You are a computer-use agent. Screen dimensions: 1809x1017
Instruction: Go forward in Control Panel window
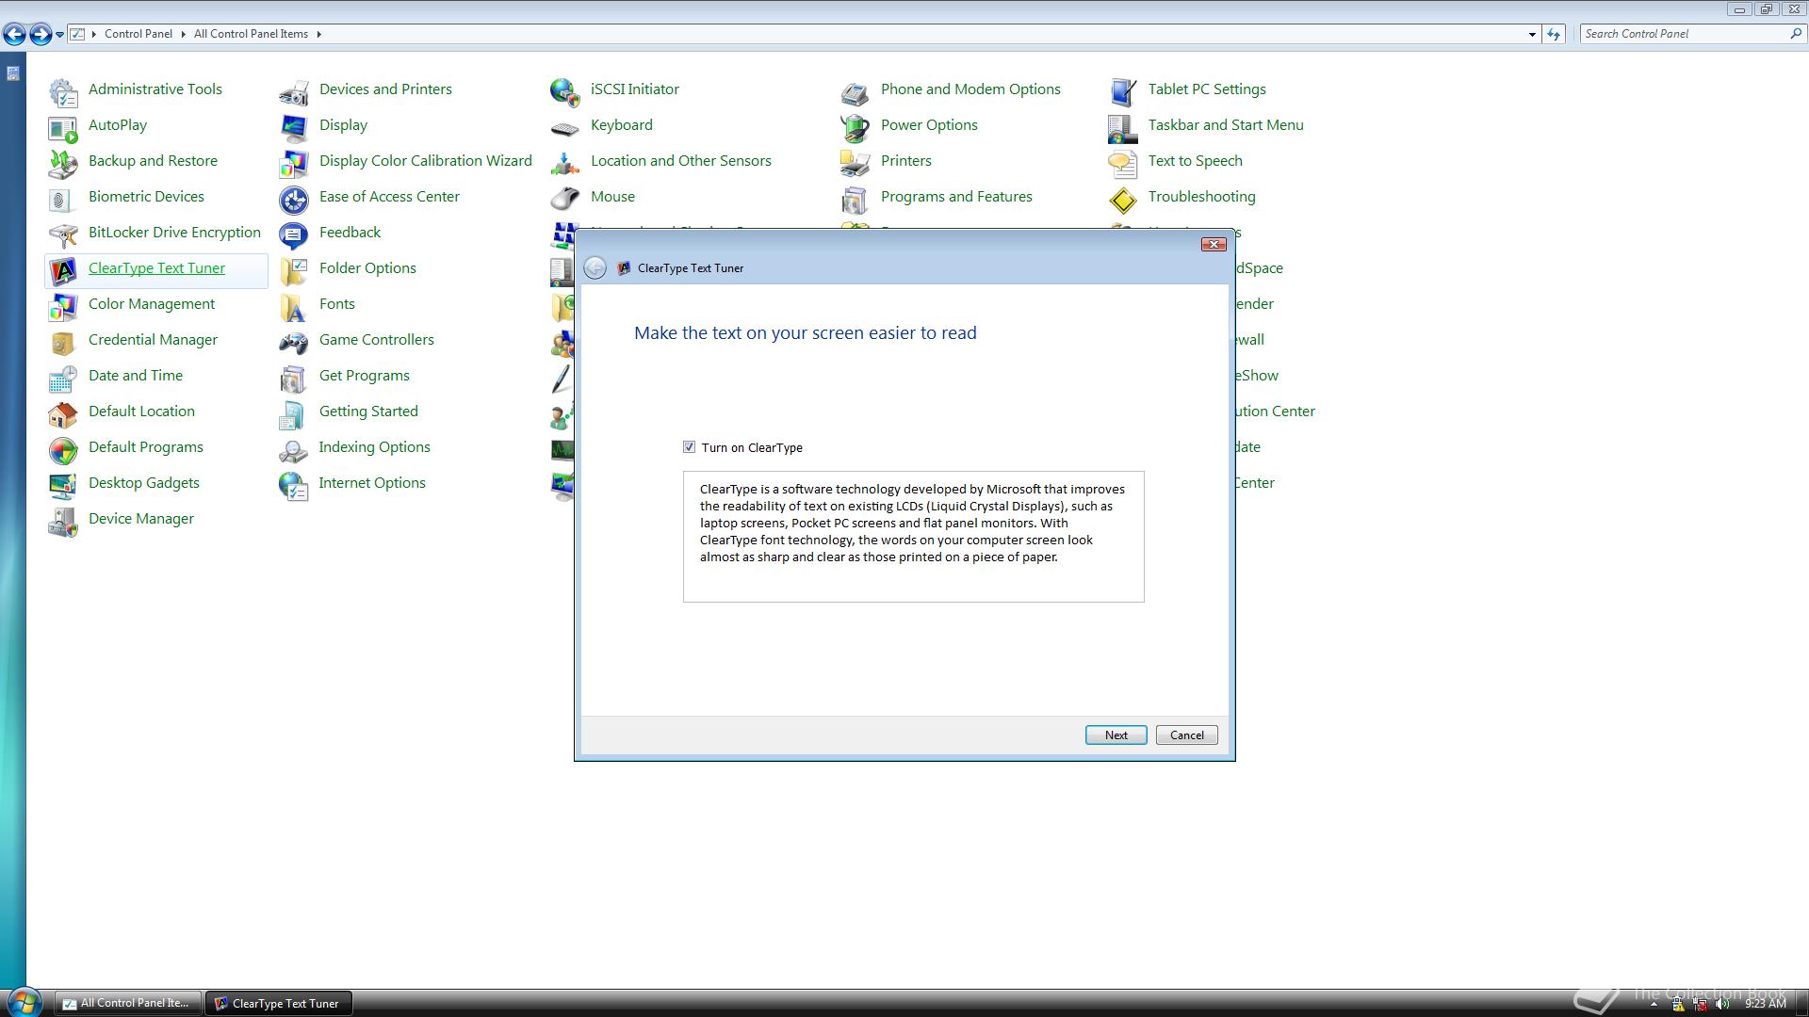point(40,35)
